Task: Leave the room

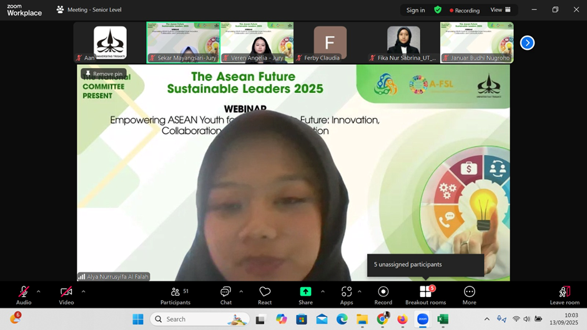Action: click(564, 295)
